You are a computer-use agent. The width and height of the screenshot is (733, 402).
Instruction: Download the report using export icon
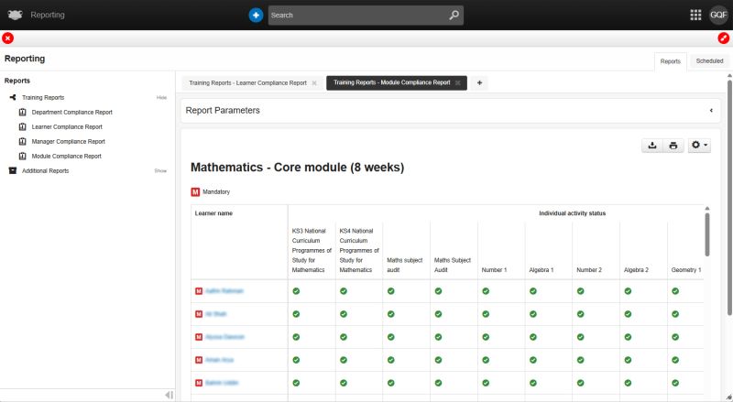click(x=651, y=146)
